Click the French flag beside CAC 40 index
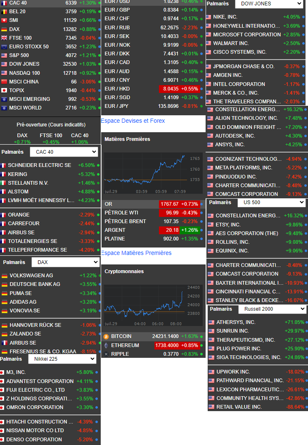The image size is (308, 445). click(4, 3)
